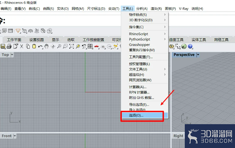Click the green round globe icon
The height and width of the screenshot is (148, 235).
click(x=184, y=46)
